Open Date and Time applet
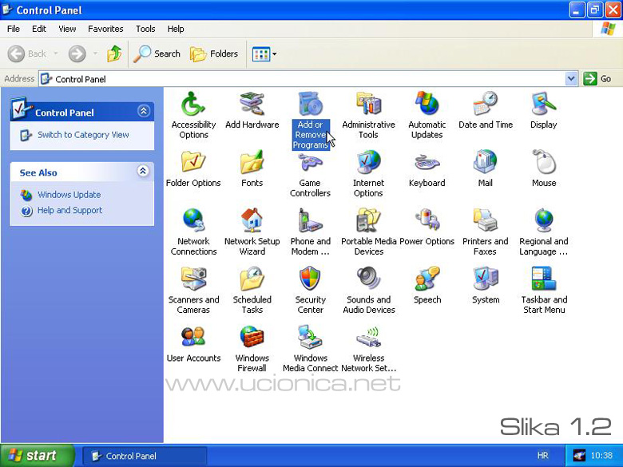Screen dimensions: 623x467 [485, 110]
